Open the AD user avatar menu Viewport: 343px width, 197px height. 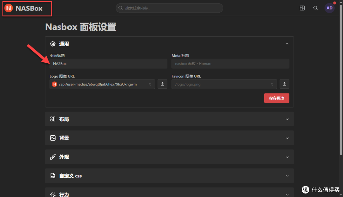click(329, 8)
